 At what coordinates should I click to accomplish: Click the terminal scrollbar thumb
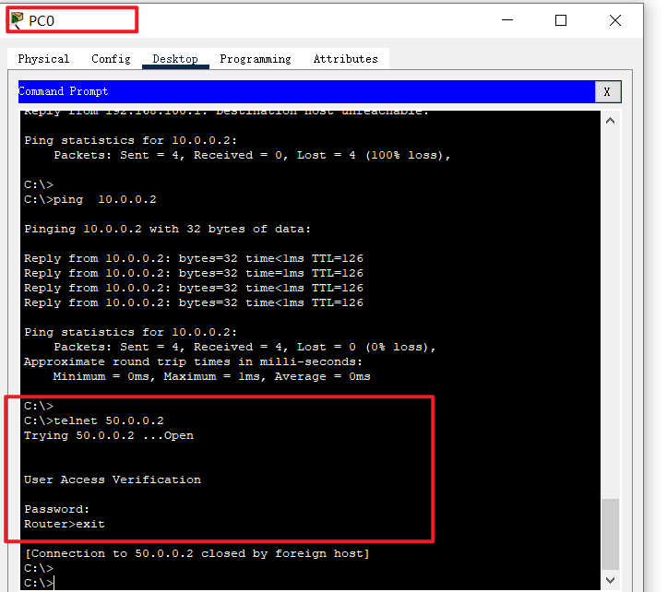tap(610, 534)
